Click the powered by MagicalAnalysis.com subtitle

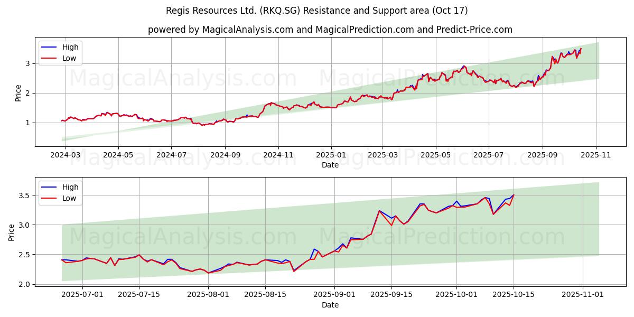tap(330, 30)
